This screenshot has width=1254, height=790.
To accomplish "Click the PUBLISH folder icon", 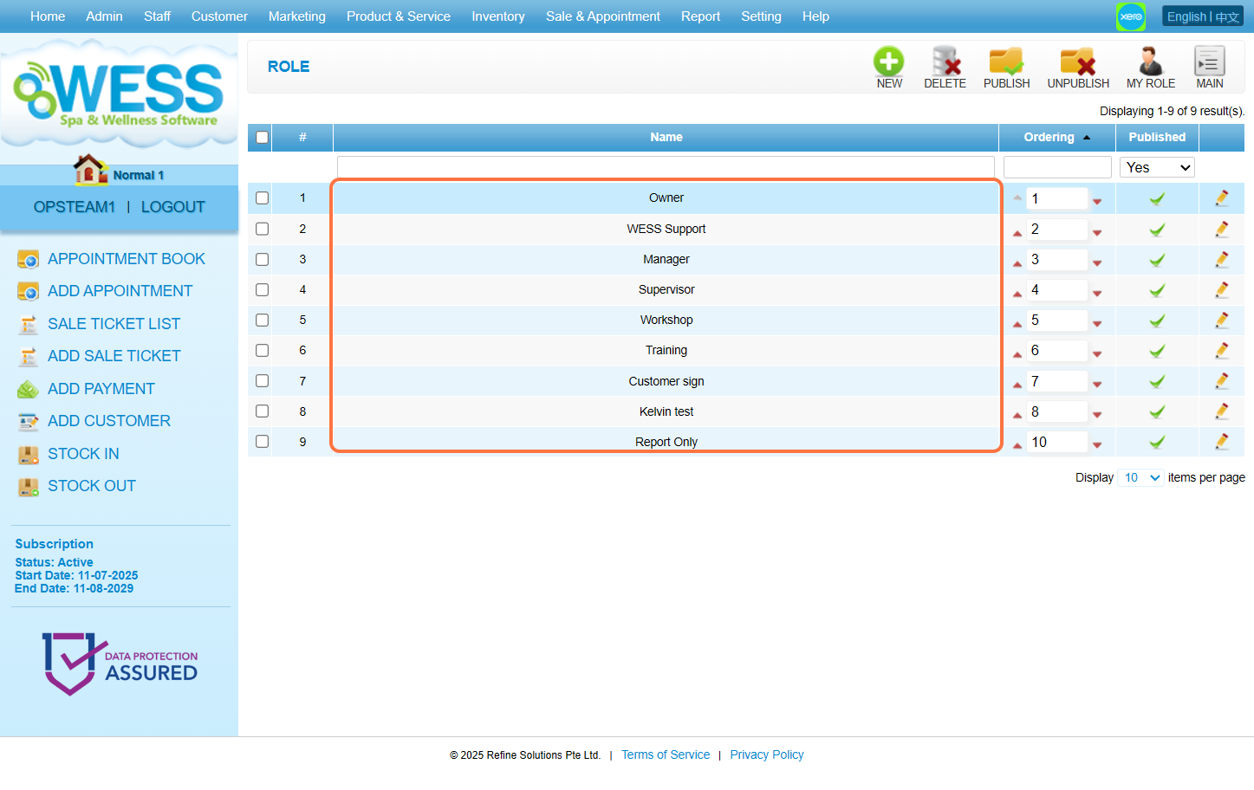I will pos(1006,62).
